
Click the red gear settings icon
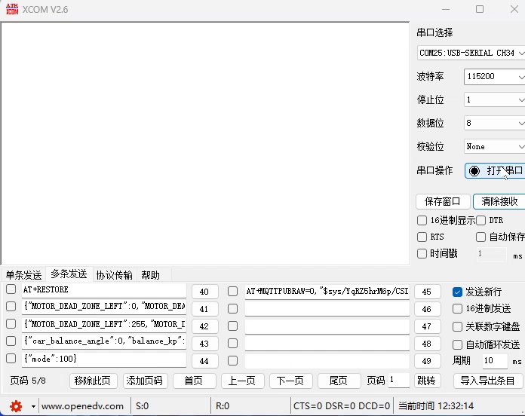16,406
